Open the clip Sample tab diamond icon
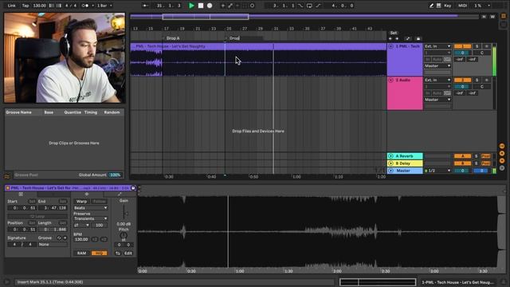 coord(87,195)
